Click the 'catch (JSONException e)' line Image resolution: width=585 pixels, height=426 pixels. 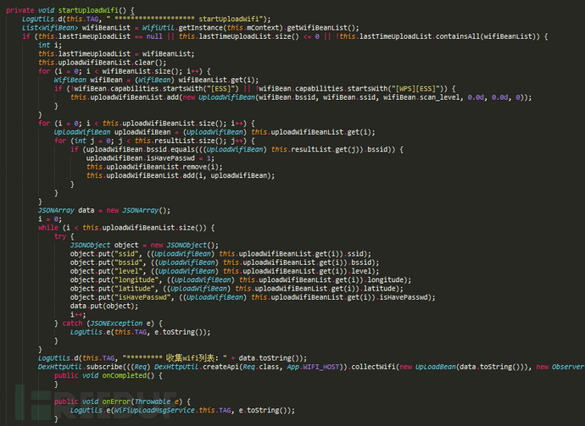[109, 324]
